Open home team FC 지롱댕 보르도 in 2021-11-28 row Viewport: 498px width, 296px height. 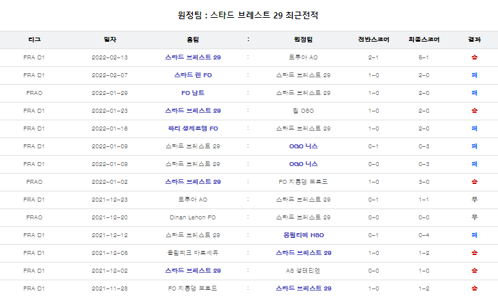pyautogui.click(x=193, y=288)
